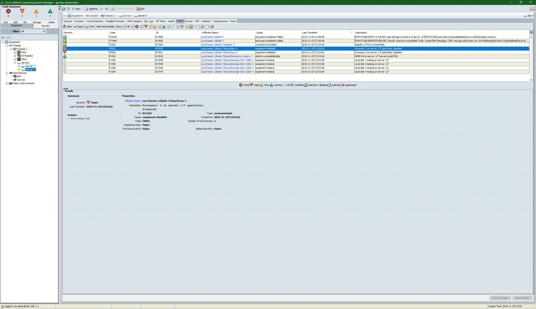The image size is (536, 309).
Task: Expand the Server 1 tree node
Action: (19, 66)
